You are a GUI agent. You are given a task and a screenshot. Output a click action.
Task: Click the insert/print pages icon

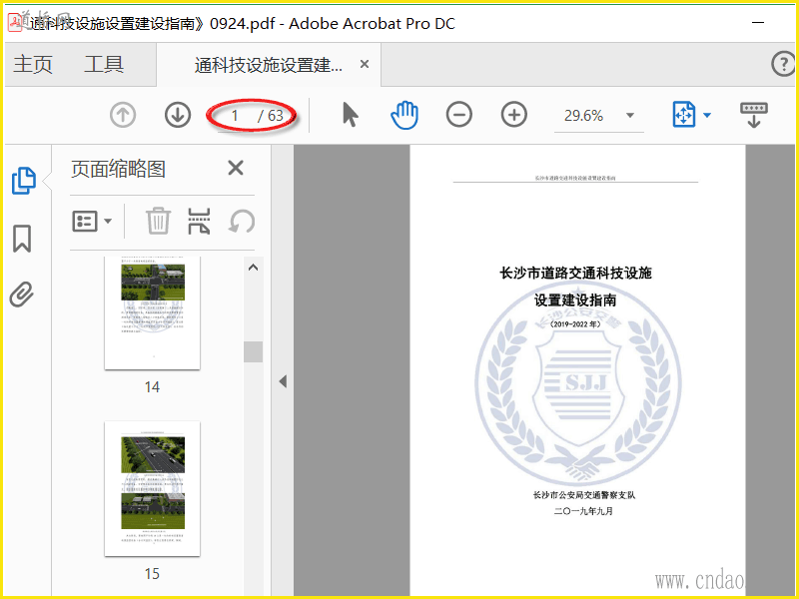click(x=199, y=221)
